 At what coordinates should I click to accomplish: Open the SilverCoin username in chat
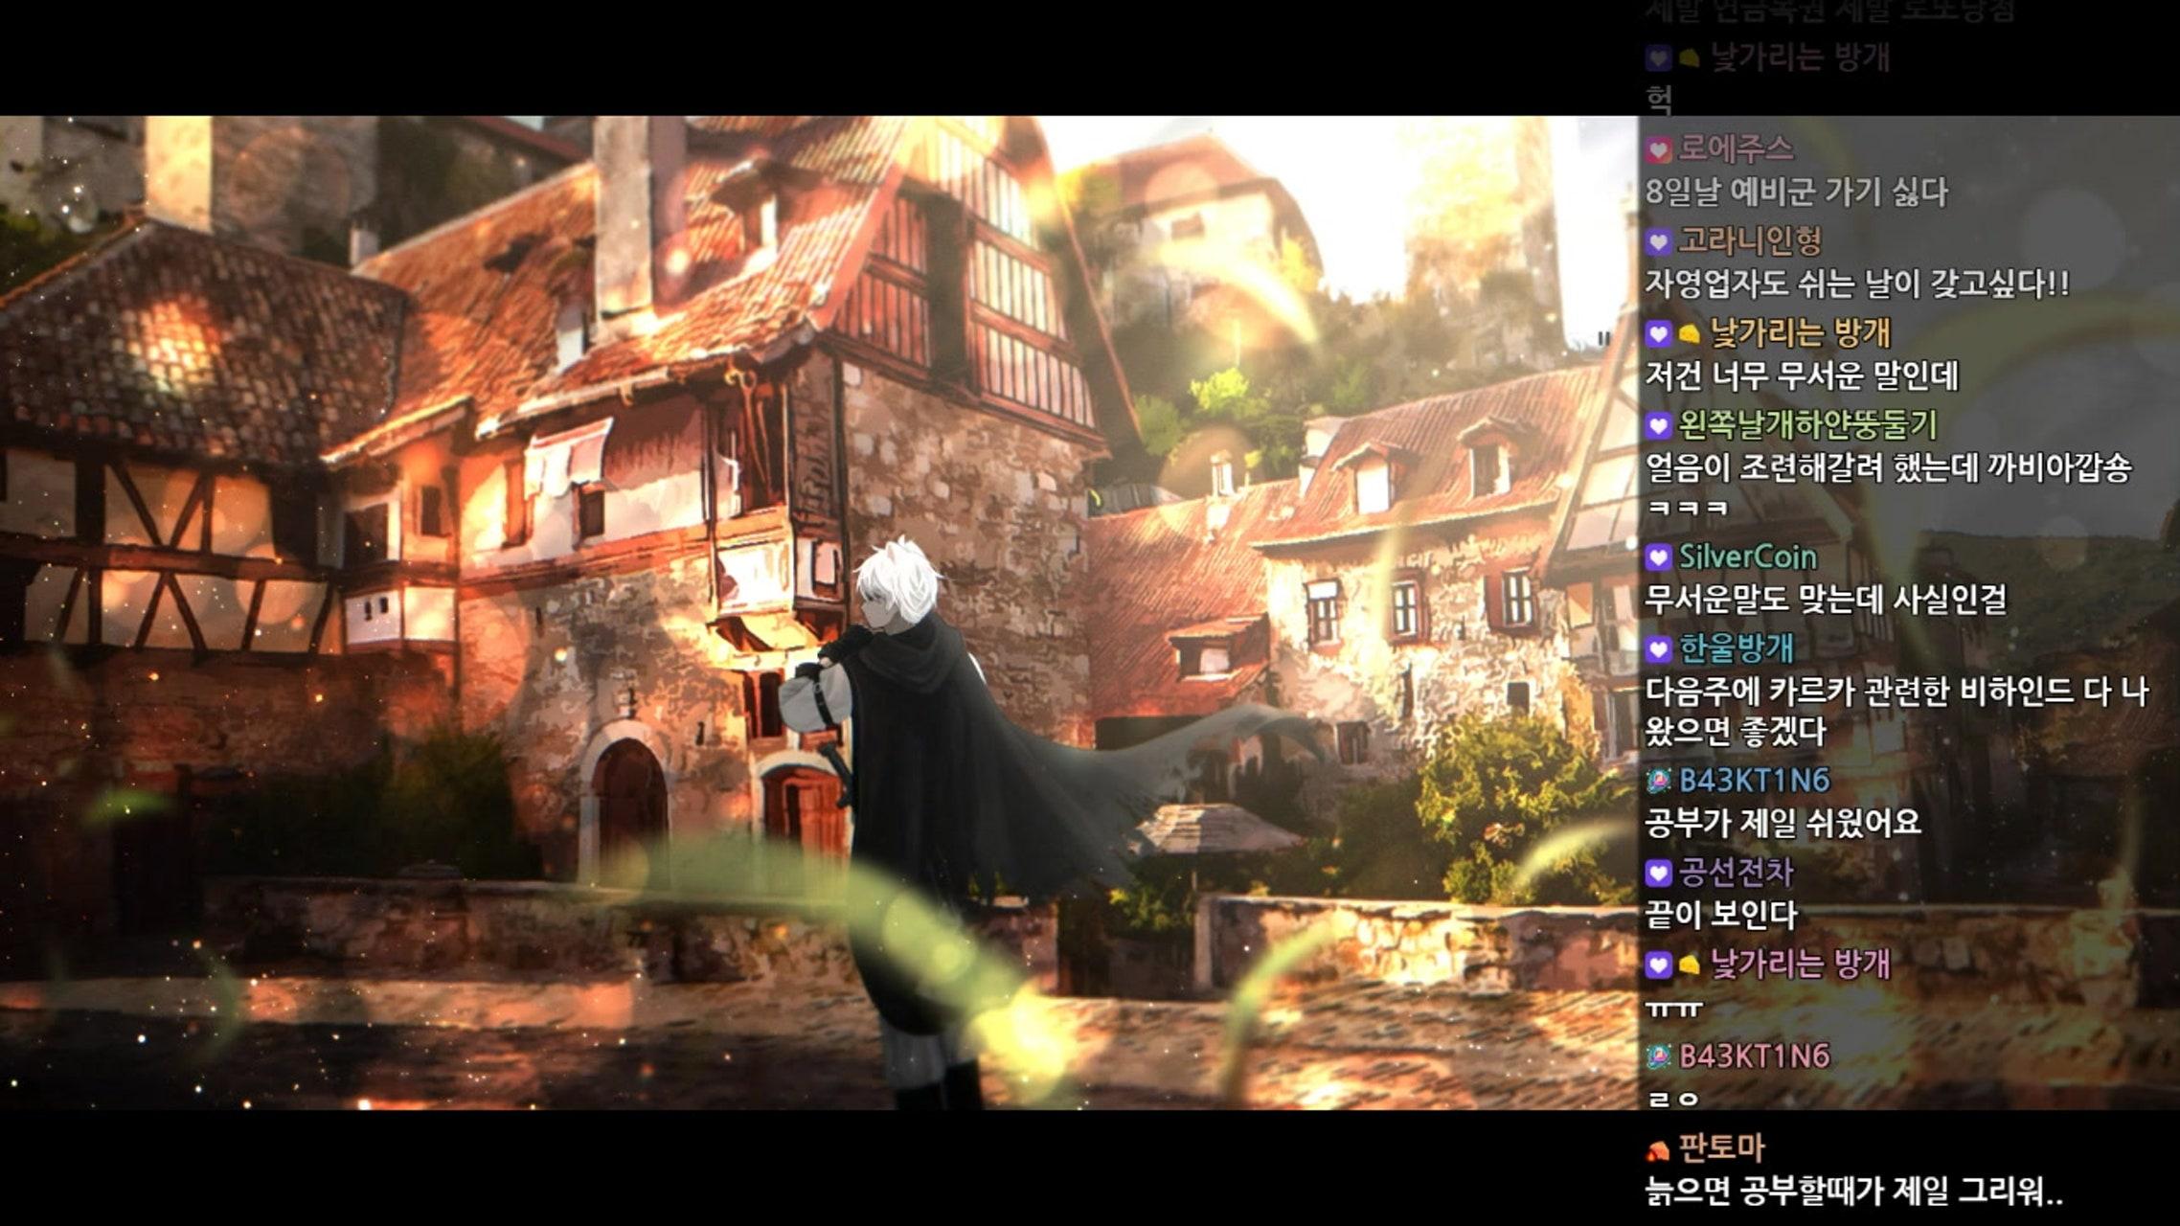pos(1747,556)
